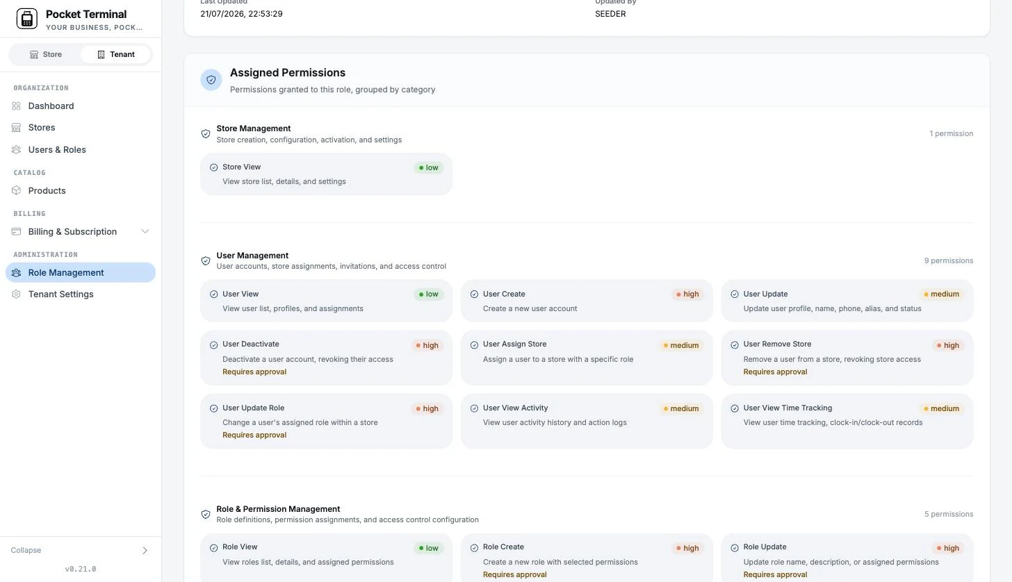Switch to the Tenant tab
1012x582 pixels.
click(115, 54)
